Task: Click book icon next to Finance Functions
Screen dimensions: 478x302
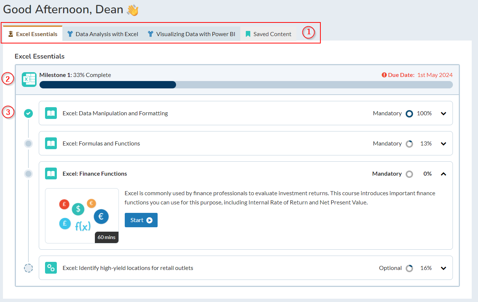Action: coord(51,174)
